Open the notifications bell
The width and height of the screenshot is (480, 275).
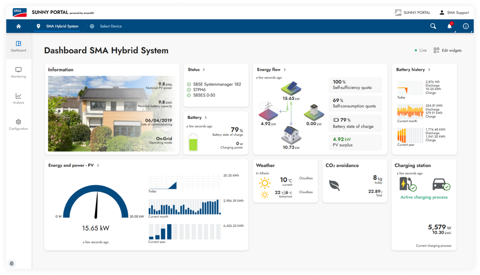(x=449, y=26)
